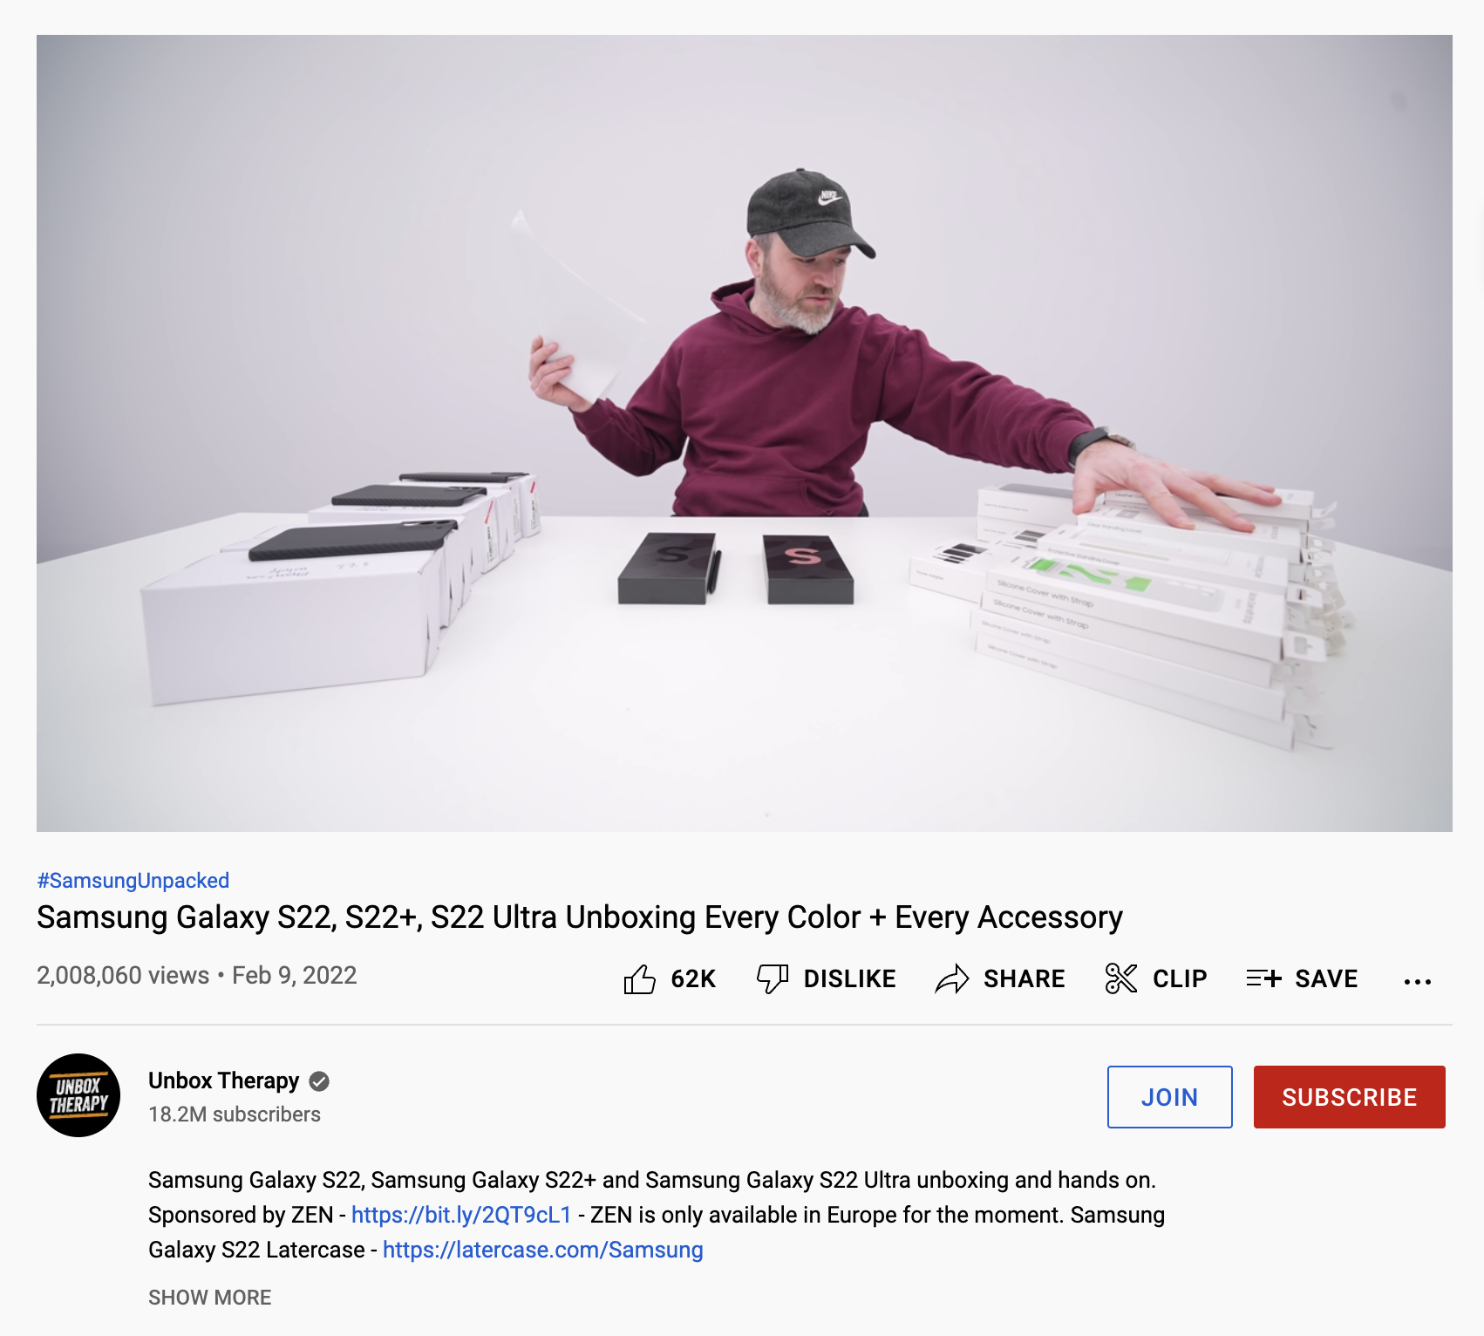Click the JOIN membership button
1484x1336 pixels.
(1170, 1097)
